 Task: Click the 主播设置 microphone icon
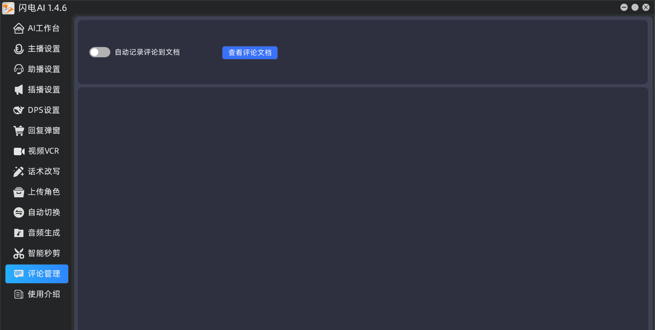(19, 49)
